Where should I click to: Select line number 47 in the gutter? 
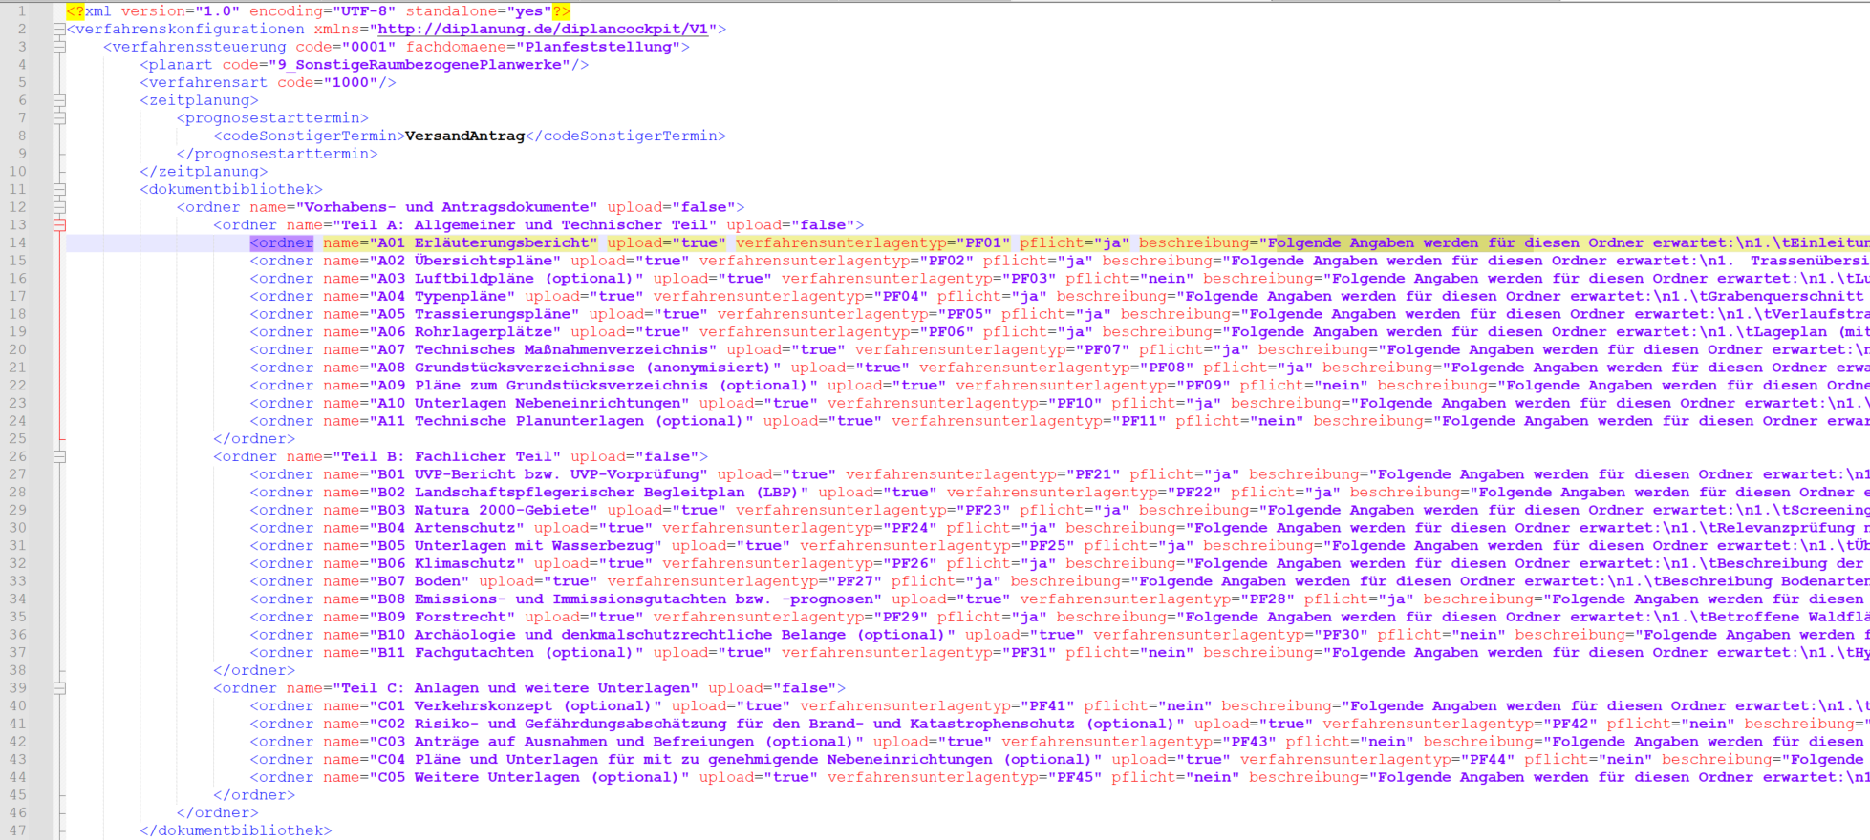coord(18,830)
